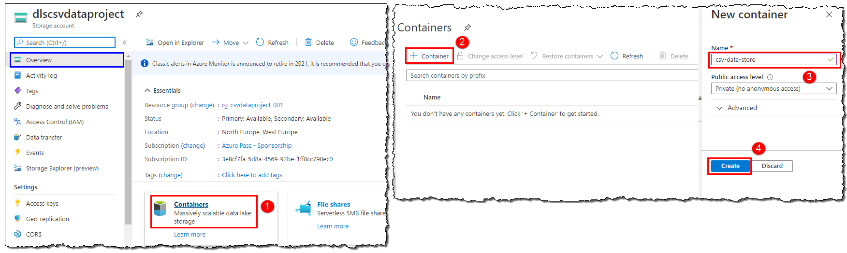Image resolution: width=847 pixels, height=253 pixels.
Task: Select Access keys in settings menu
Action: point(42,204)
